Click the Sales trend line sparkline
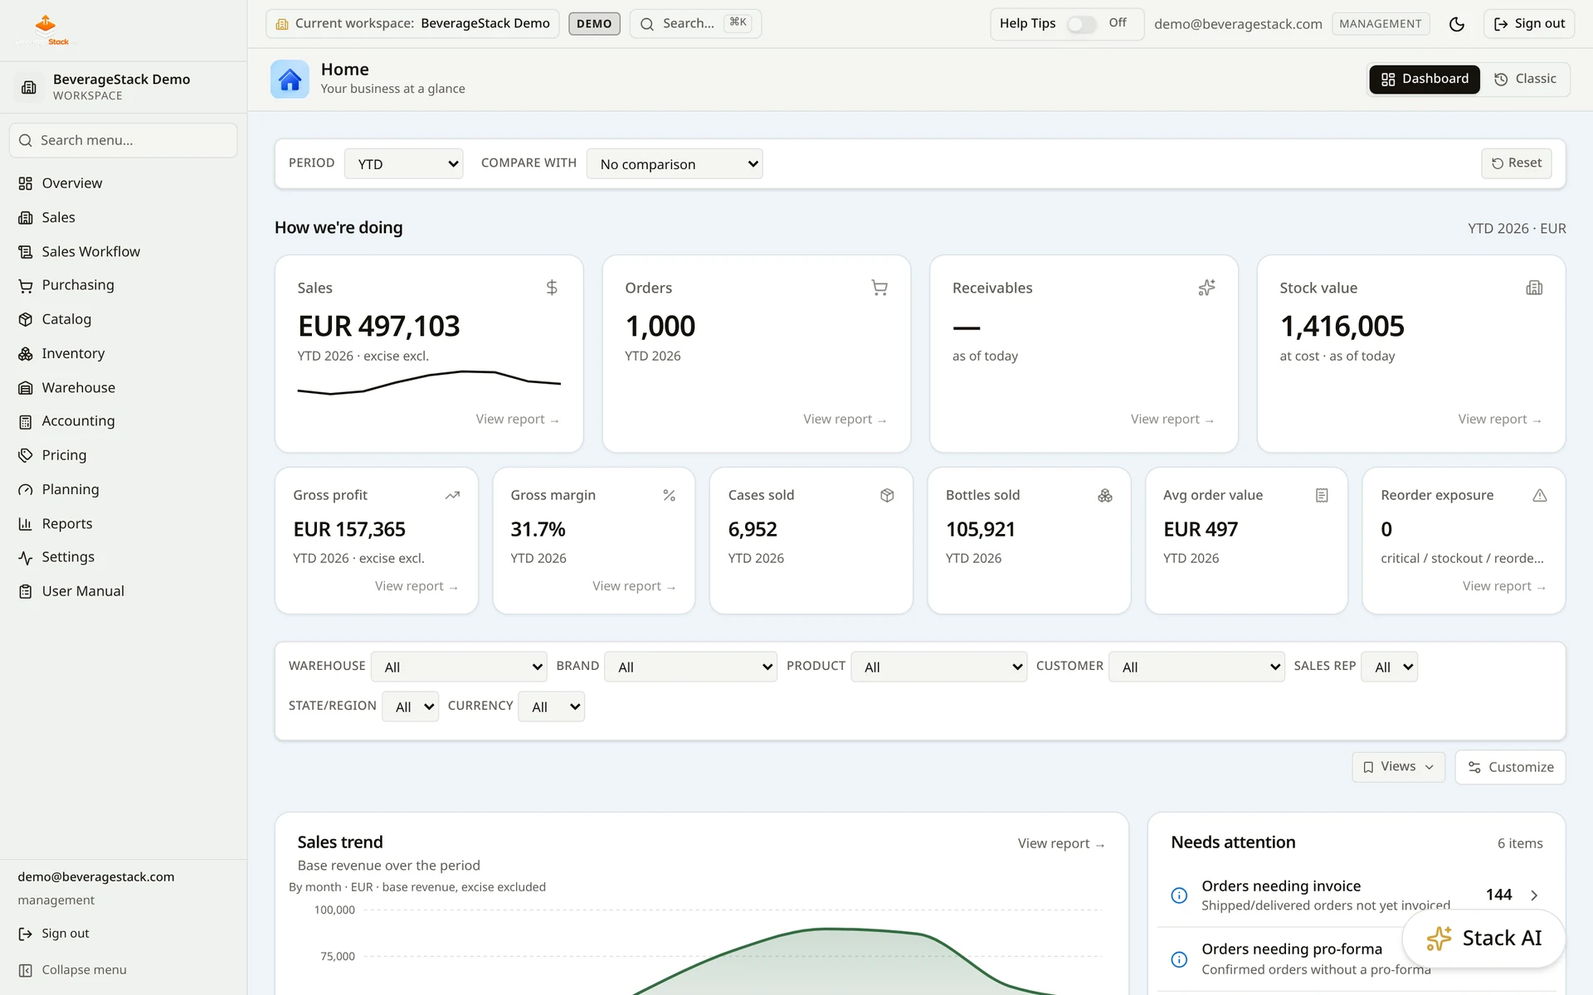1593x995 pixels. [429, 382]
